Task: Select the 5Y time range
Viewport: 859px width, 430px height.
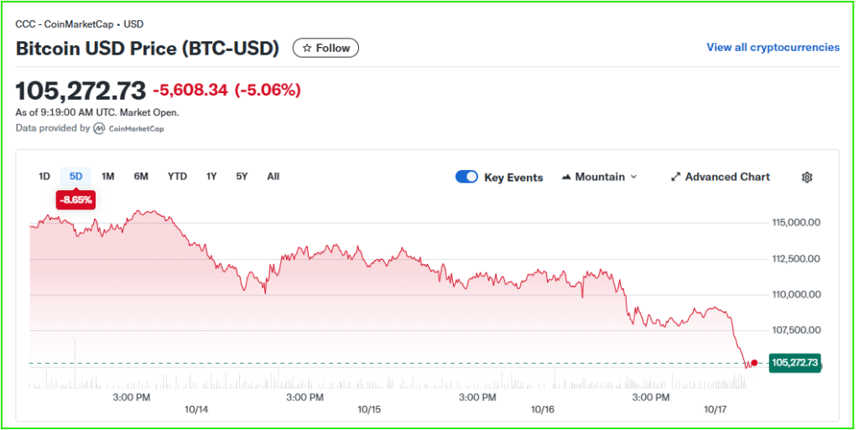Action: tap(242, 176)
